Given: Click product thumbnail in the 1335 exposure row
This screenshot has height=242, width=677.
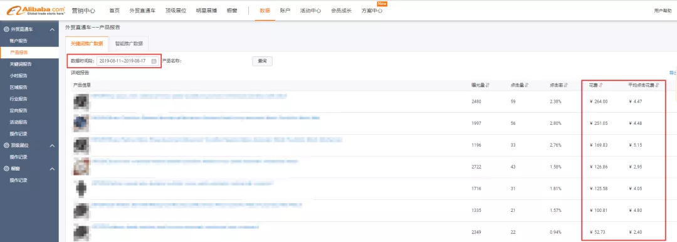Looking at the screenshot, I should tap(81, 210).
